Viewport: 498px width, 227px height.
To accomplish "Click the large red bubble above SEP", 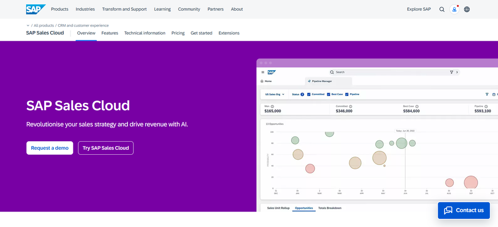I will pos(471,183).
